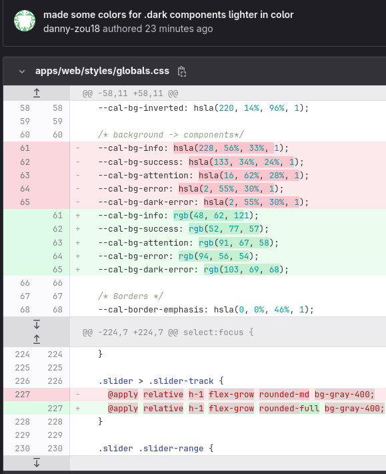Click '--cal-border-emphasis' code line
Viewport: 386px width, 474px height.
pos(206,310)
